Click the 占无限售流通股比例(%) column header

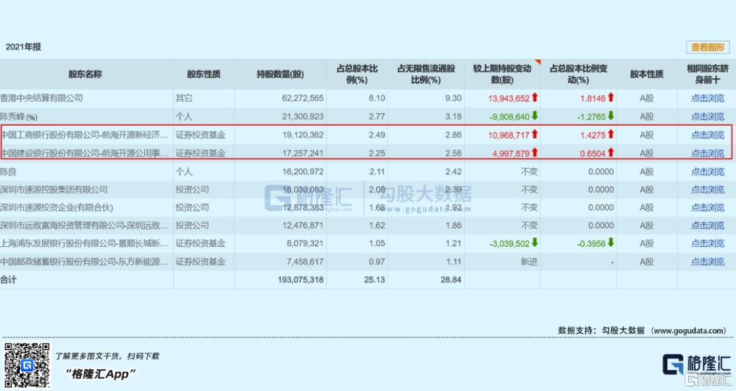pyautogui.click(x=426, y=74)
